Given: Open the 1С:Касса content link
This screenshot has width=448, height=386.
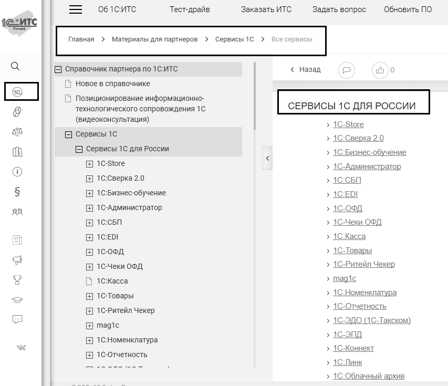Looking at the screenshot, I should point(349,236).
